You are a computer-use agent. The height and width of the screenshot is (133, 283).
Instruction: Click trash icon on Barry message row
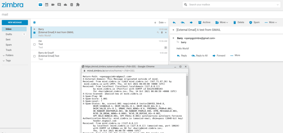(162, 33)
